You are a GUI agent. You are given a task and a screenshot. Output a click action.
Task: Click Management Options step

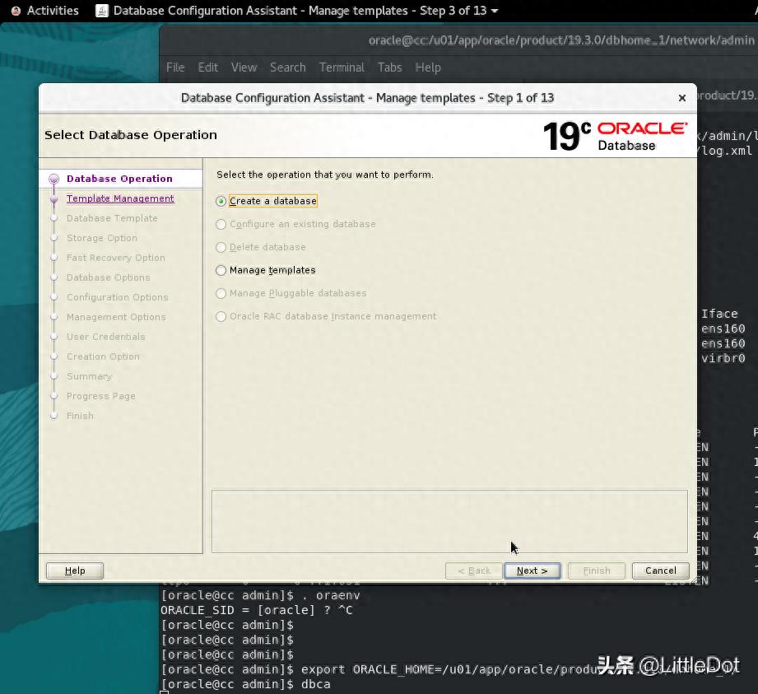point(116,317)
